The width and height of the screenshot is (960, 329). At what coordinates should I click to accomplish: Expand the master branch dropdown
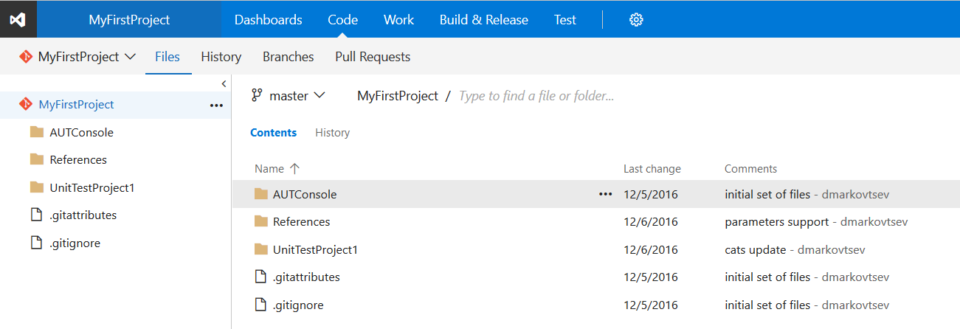(319, 96)
